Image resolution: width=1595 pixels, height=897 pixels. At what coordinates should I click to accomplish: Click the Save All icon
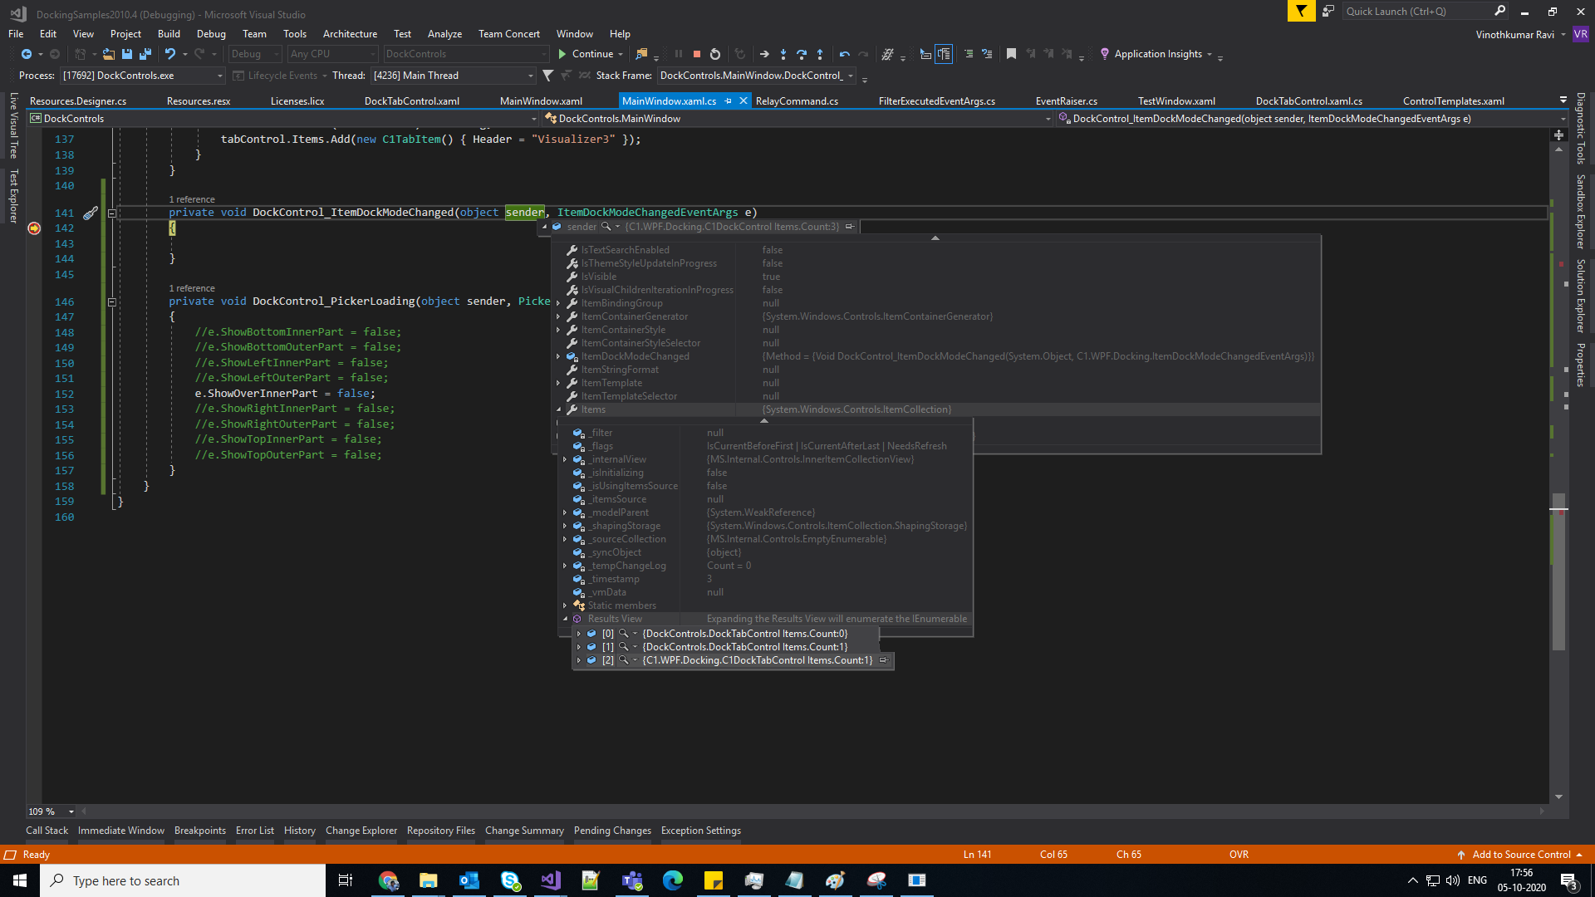(145, 54)
